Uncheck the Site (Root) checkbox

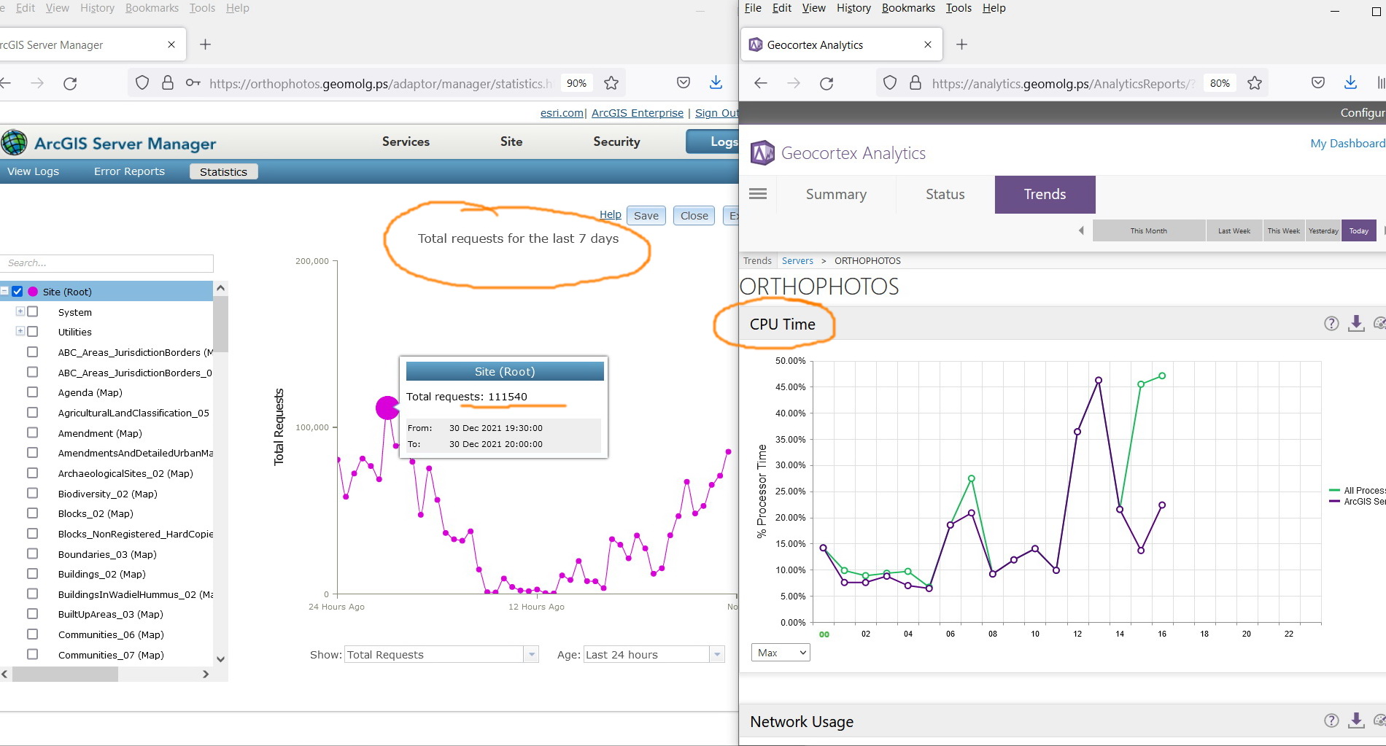18,292
